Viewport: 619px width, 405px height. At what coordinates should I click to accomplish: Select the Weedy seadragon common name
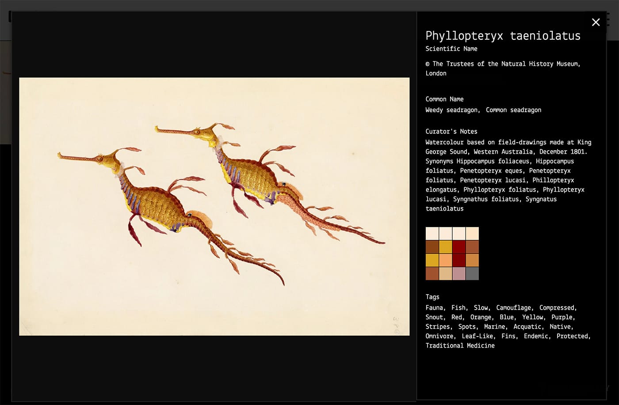[451, 110]
